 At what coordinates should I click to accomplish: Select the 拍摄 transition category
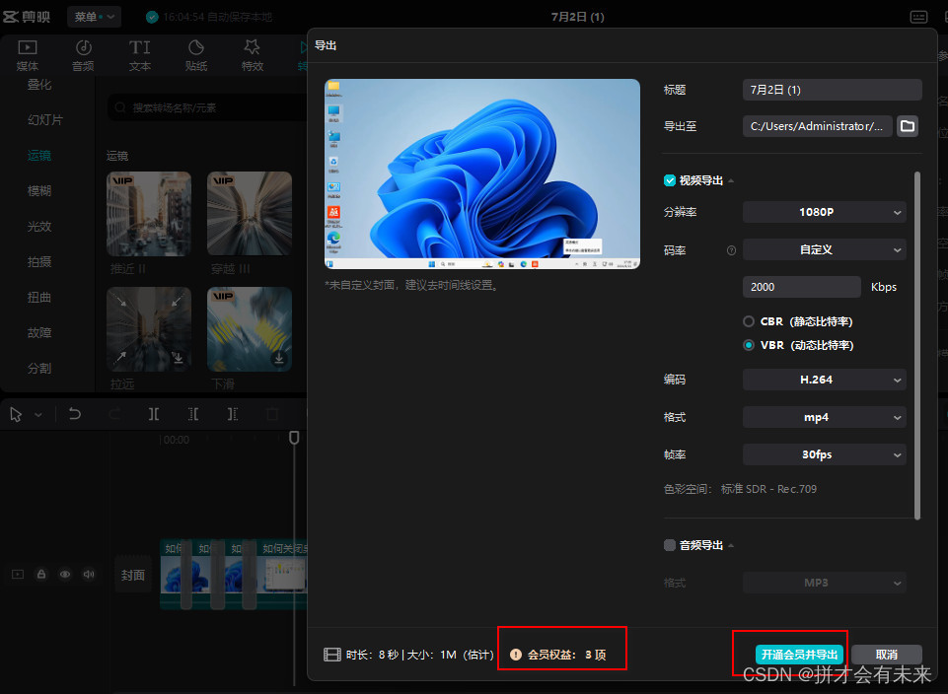pos(39,261)
